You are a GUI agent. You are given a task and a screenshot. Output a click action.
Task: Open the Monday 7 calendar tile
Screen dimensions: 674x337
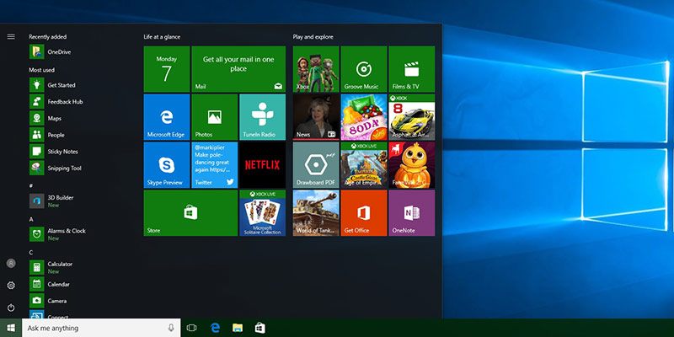(x=167, y=69)
